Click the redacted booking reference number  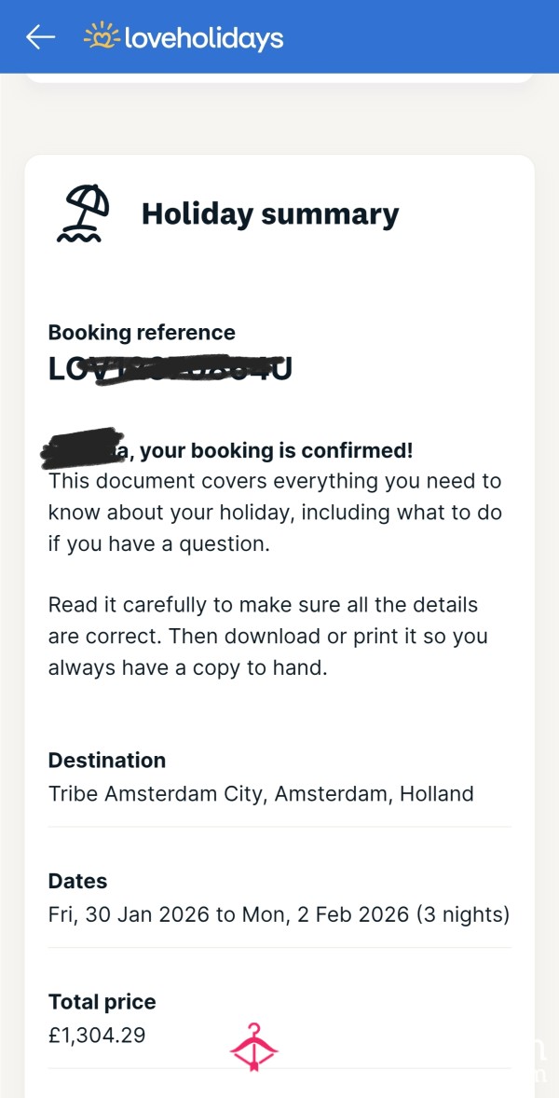pos(170,368)
